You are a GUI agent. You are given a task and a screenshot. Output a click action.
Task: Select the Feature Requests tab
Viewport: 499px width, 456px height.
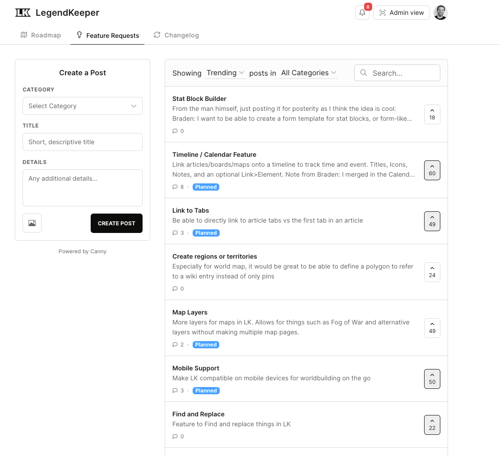tap(107, 35)
